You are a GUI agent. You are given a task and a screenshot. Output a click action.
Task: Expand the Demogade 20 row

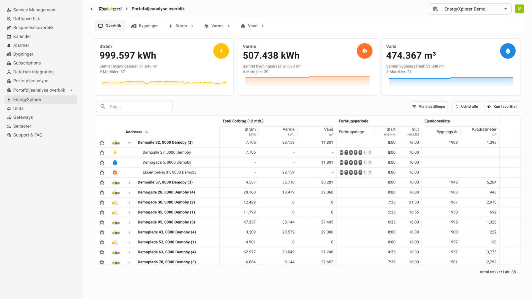129,192
